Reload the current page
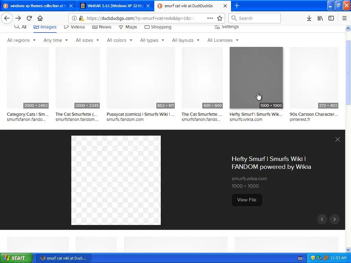Screen dimensions: 351x263 point(29,18)
